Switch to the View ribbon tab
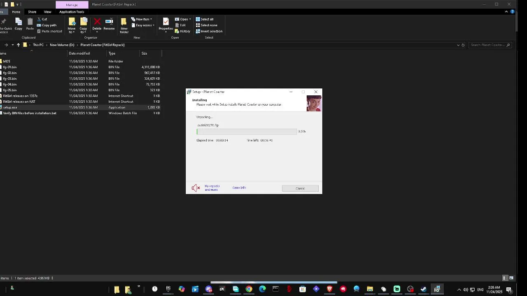 pyautogui.click(x=47, y=12)
